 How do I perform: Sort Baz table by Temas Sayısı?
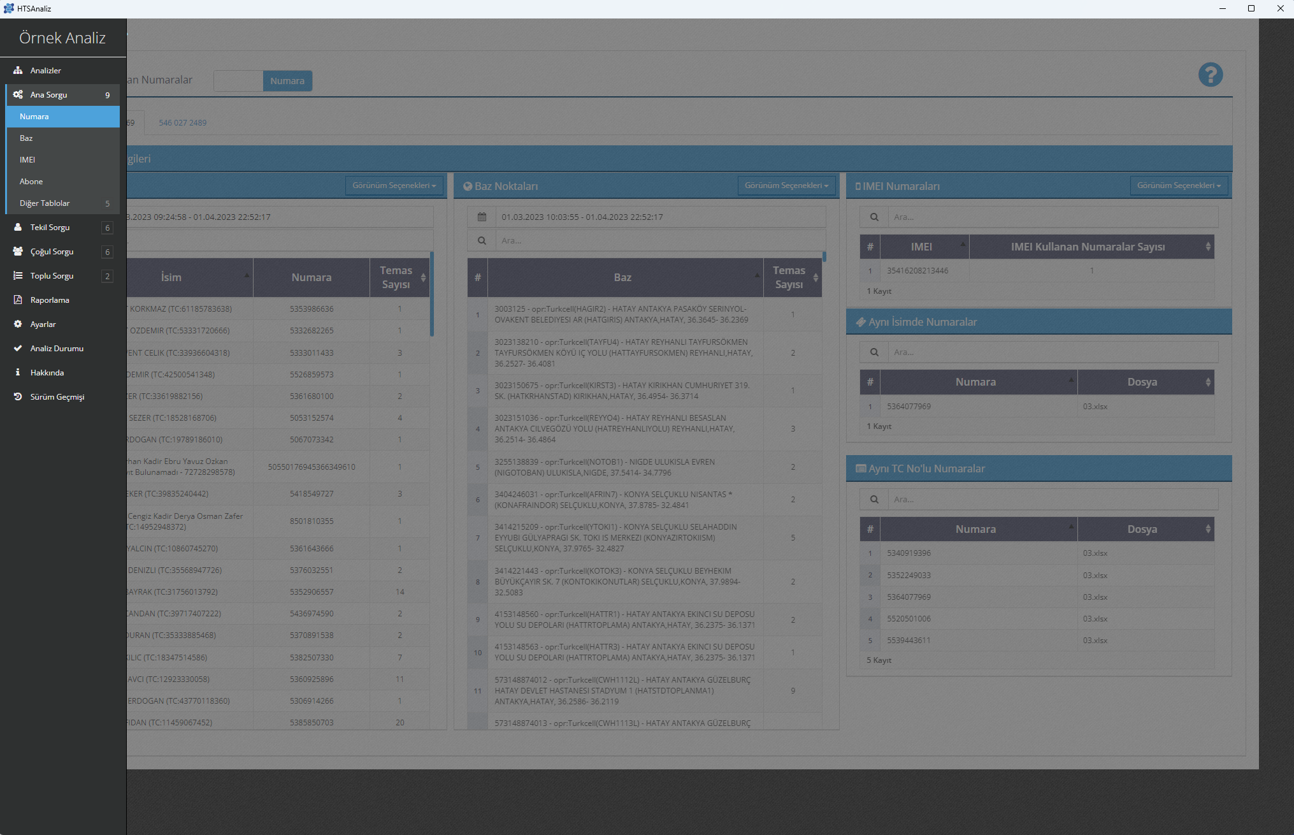pyautogui.click(x=793, y=277)
